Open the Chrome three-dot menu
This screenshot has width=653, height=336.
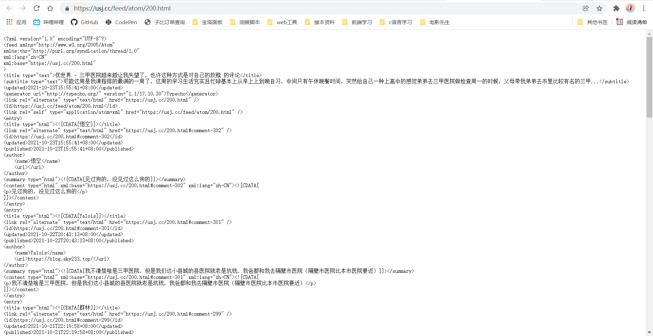643,8
